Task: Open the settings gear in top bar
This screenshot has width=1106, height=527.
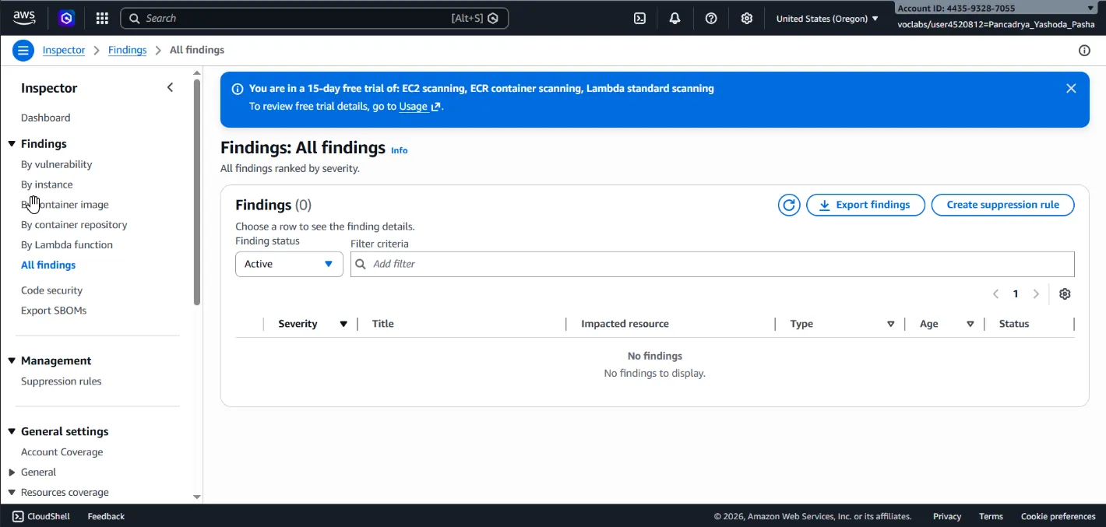Action: (x=747, y=18)
